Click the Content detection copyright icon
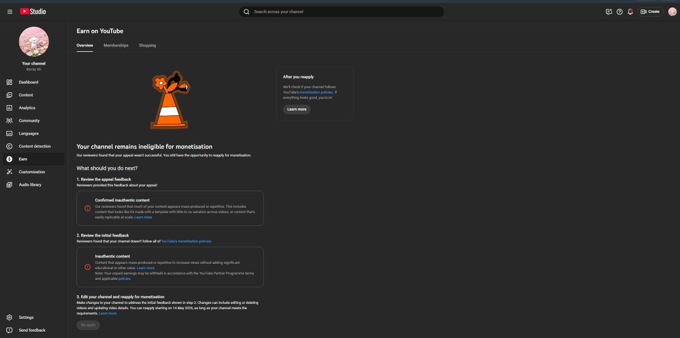The image size is (680, 338). tap(10, 146)
